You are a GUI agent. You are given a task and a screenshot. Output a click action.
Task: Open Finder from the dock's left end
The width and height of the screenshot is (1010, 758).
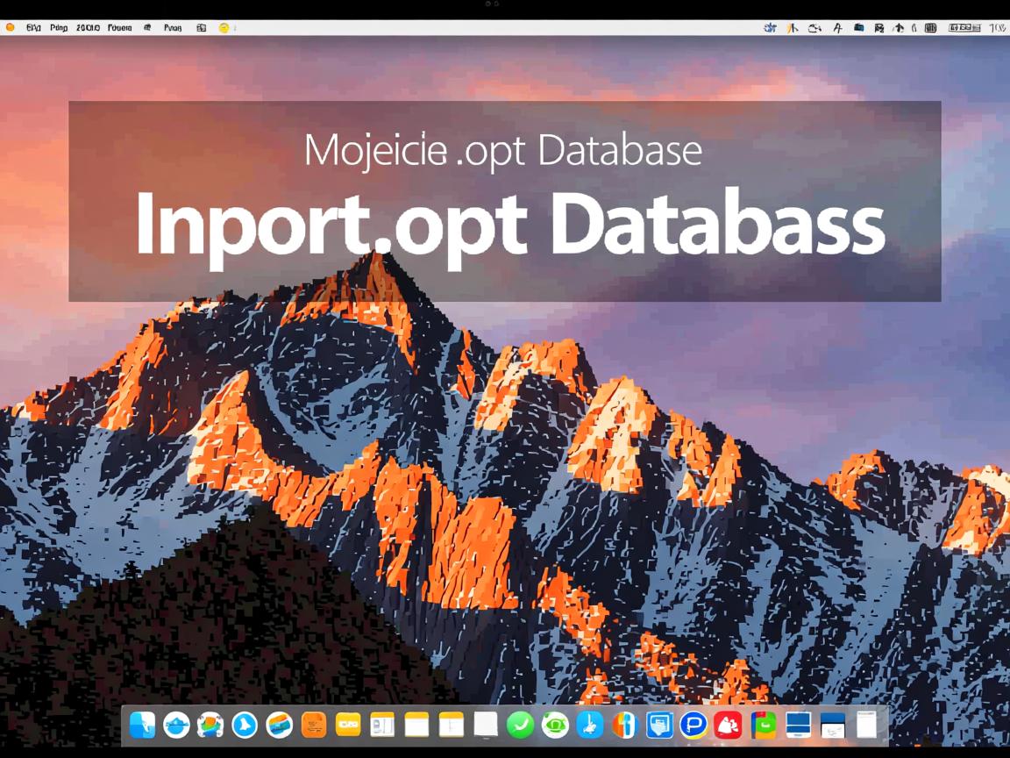point(142,725)
